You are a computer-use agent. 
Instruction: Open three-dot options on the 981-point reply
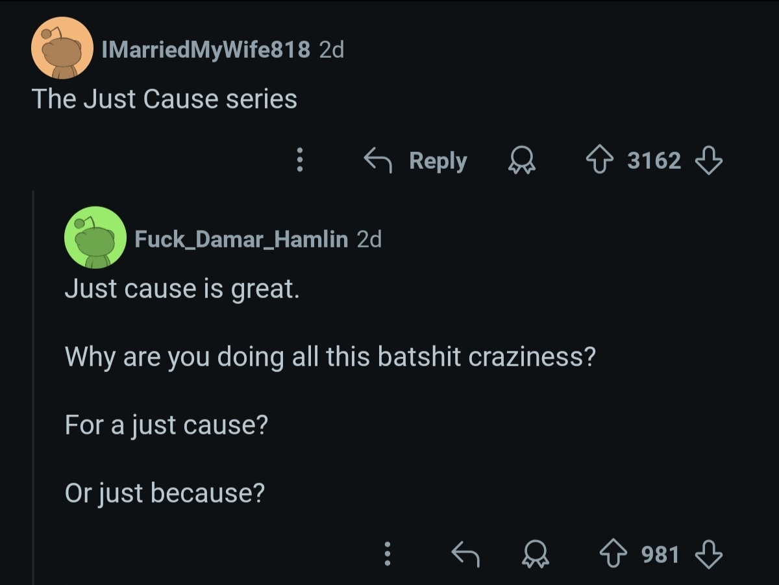point(388,554)
